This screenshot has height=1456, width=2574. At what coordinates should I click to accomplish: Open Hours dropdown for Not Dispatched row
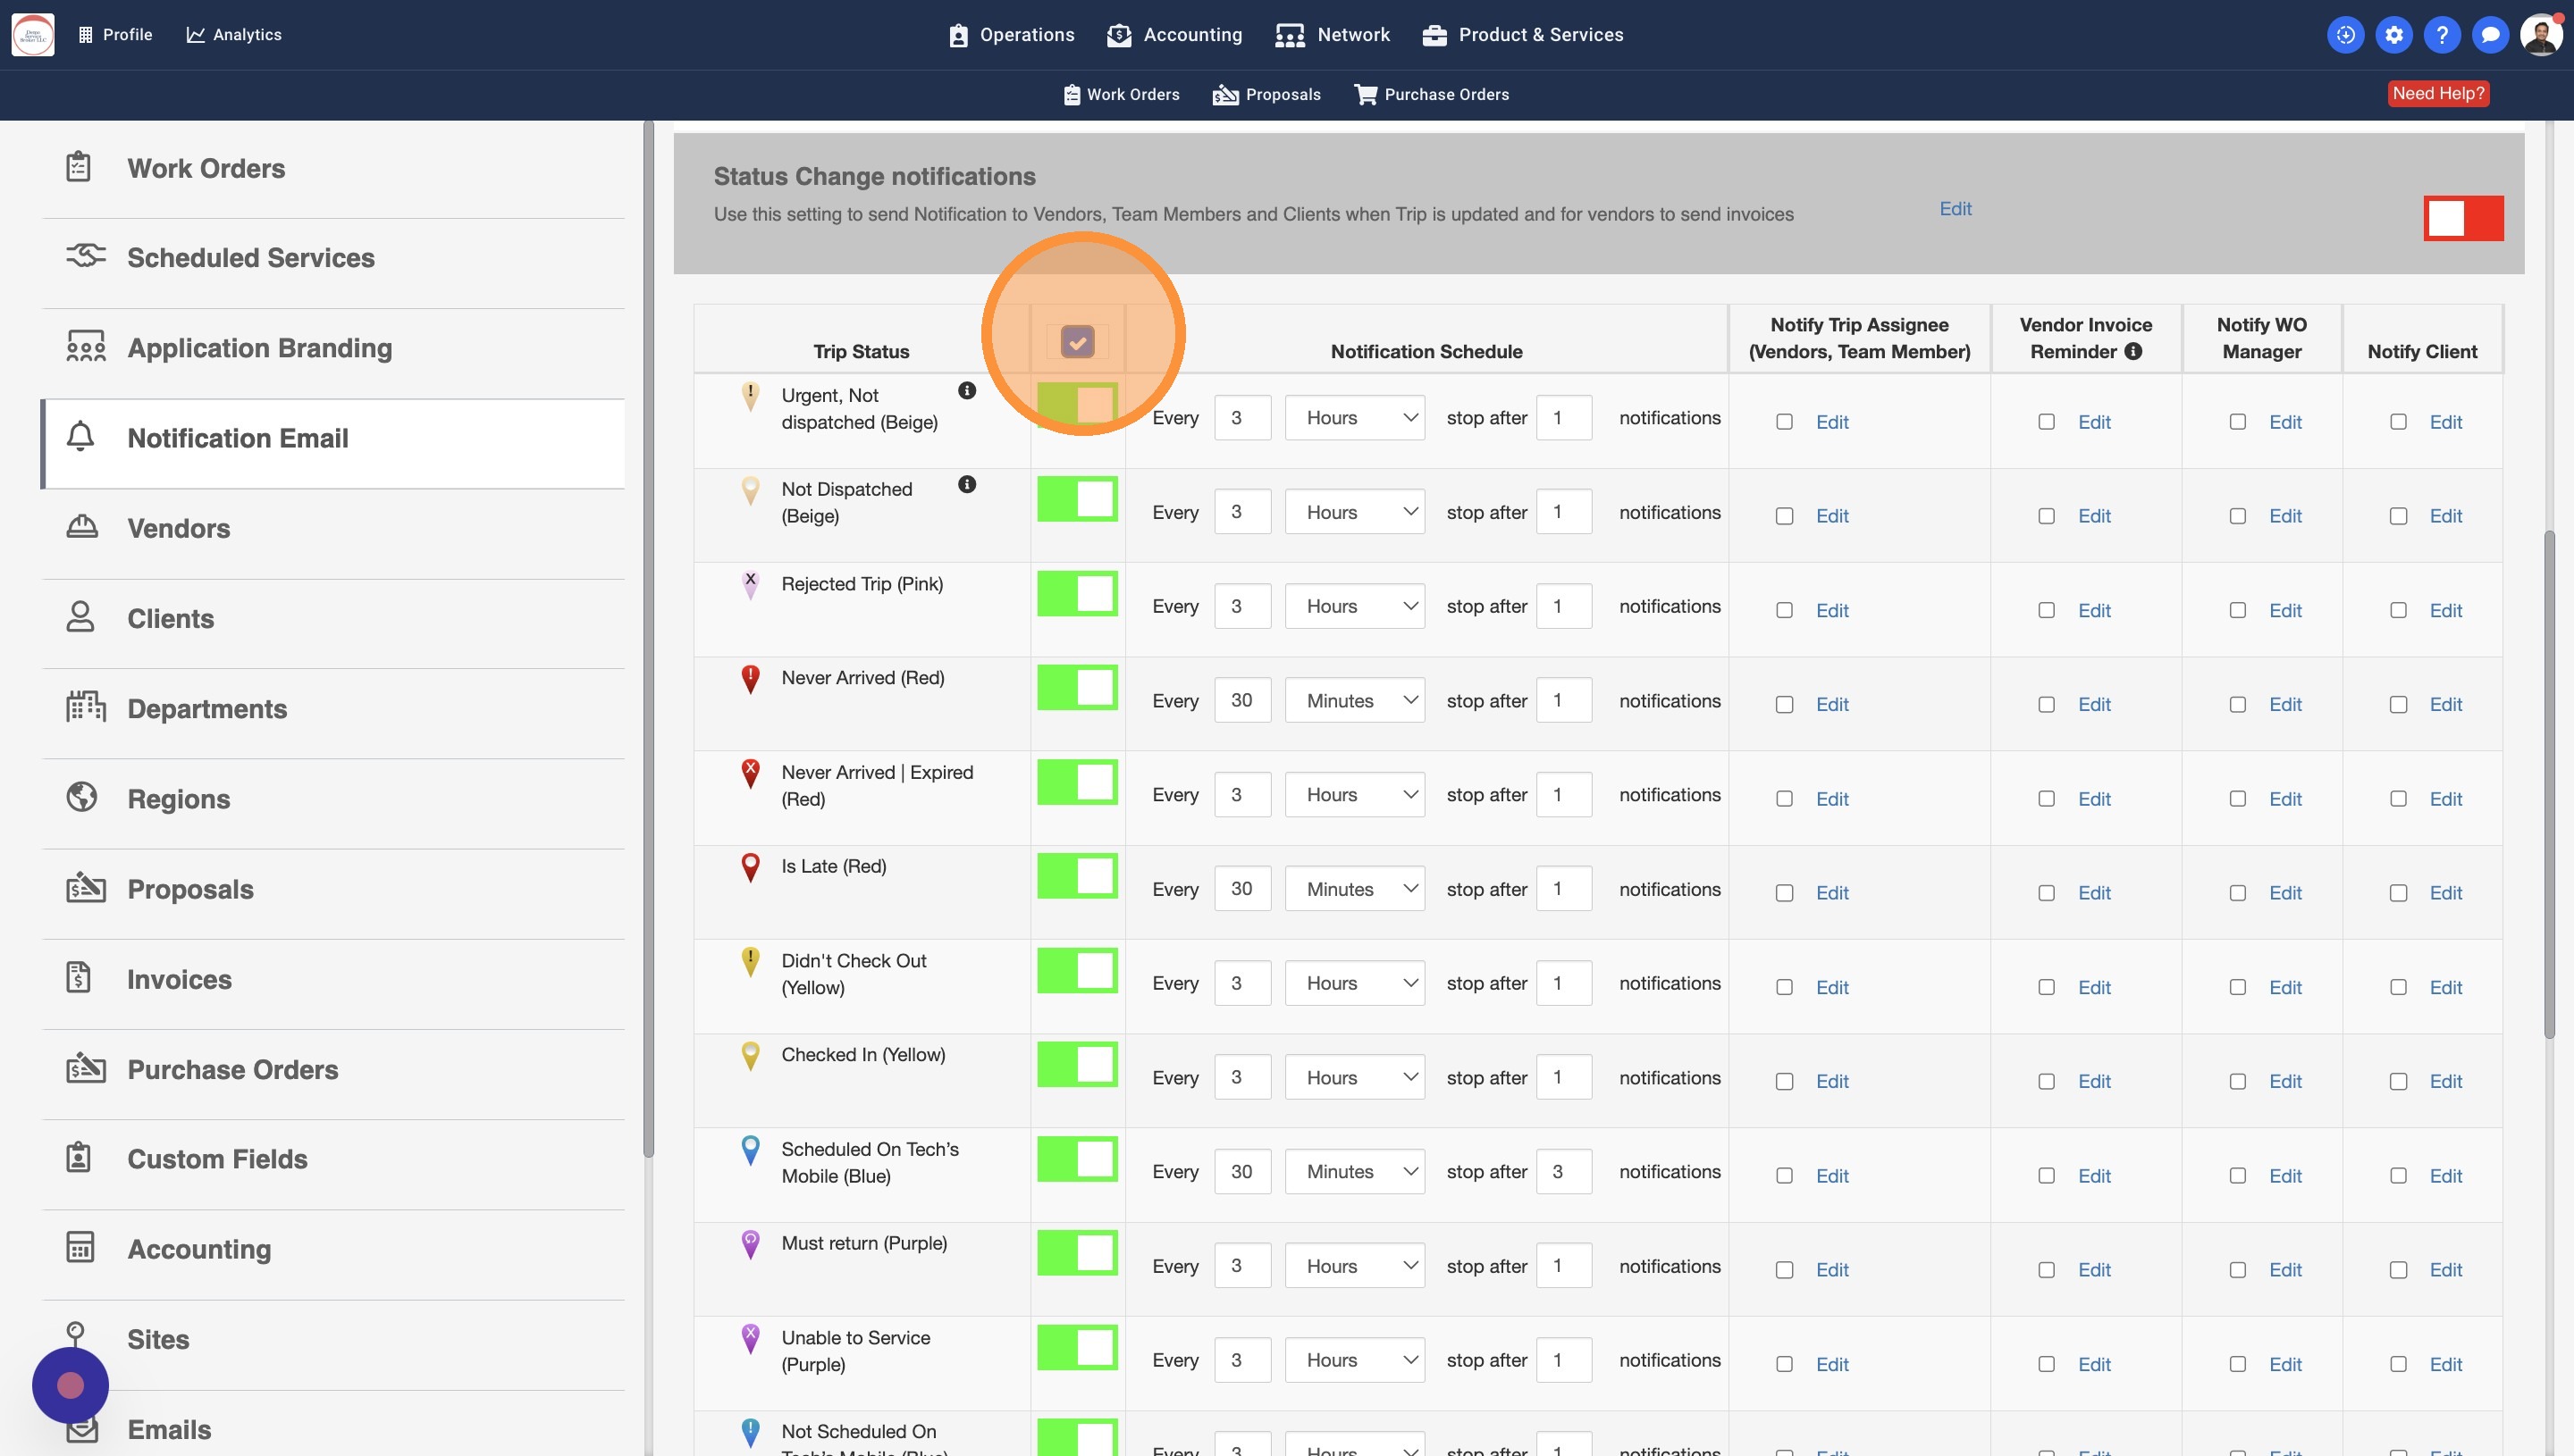(x=1355, y=512)
